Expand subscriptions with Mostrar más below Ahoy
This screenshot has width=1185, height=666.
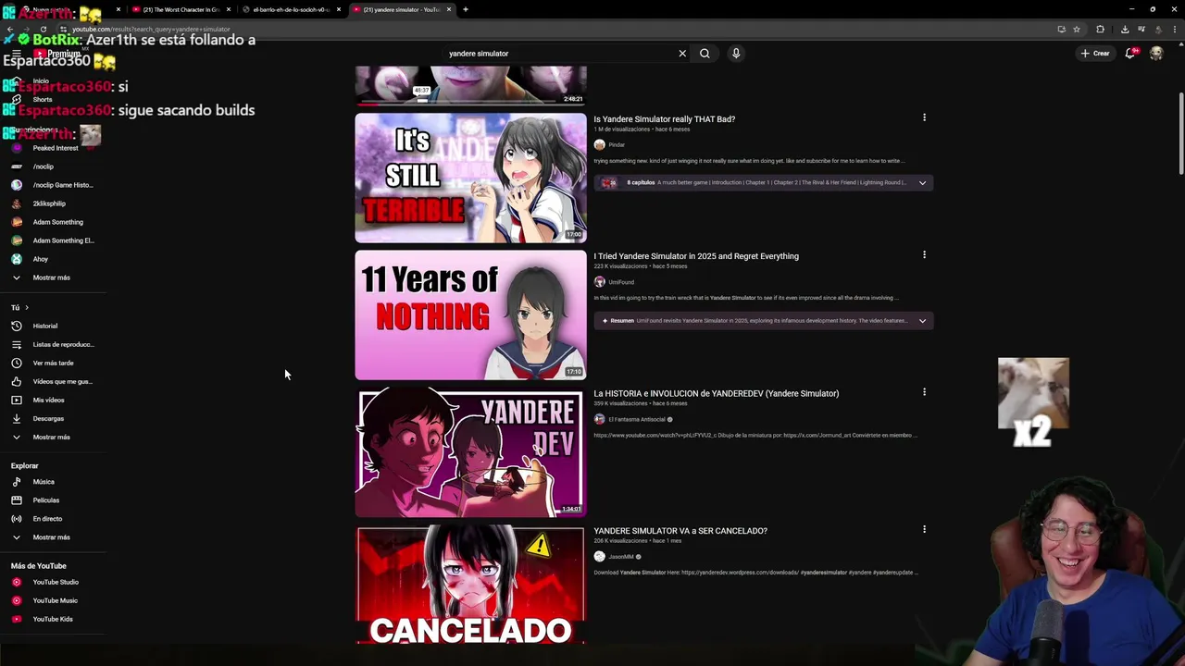pos(52,277)
